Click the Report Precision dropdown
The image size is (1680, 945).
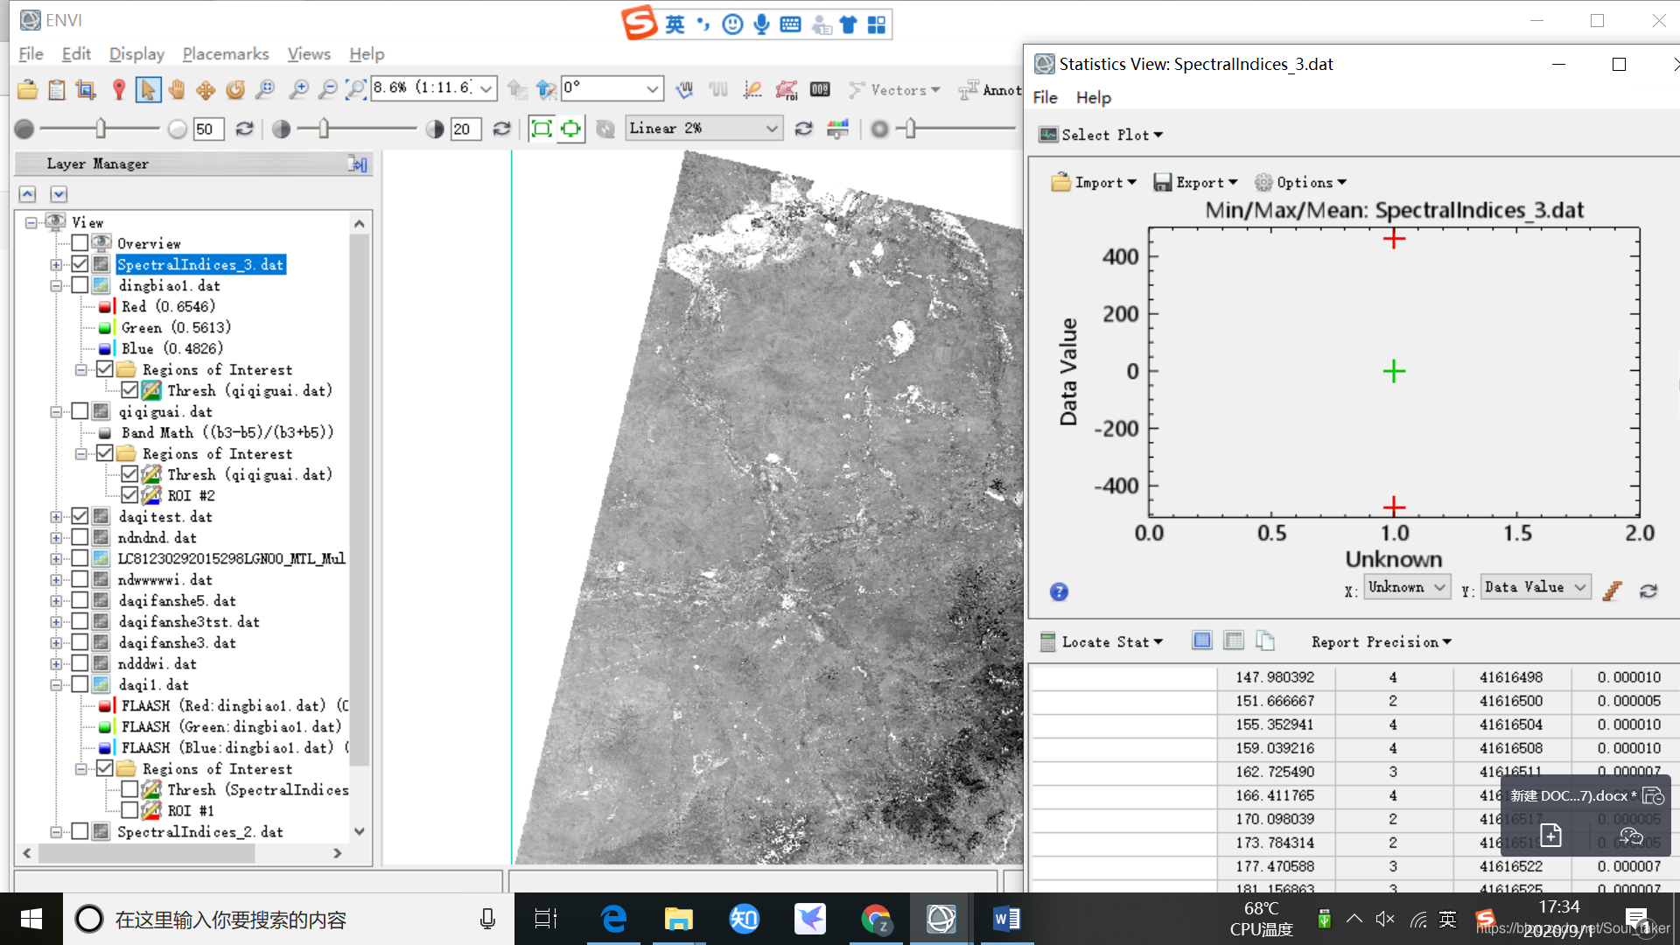click(x=1381, y=641)
